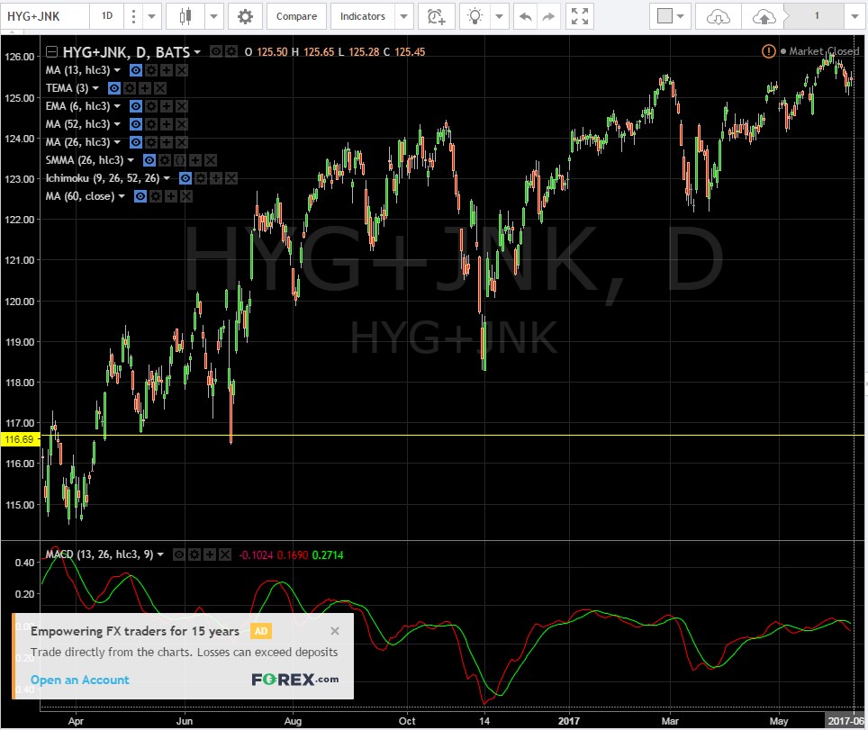868x730 pixels.
Task: Remove the MA (26, hlc3) indicator
Action: tap(182, 142)
